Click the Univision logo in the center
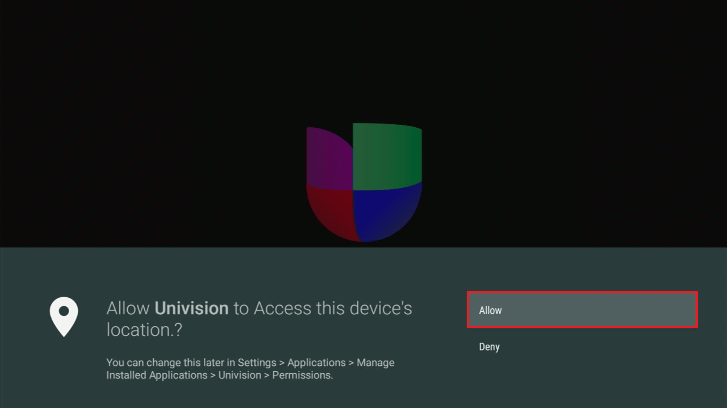727x408 pixels. 364,182
